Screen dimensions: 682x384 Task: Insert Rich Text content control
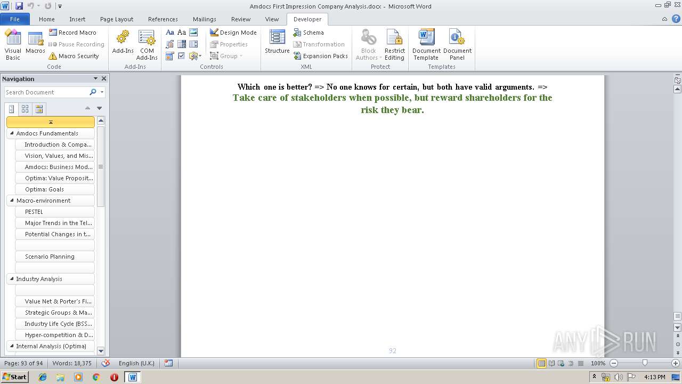170,33
